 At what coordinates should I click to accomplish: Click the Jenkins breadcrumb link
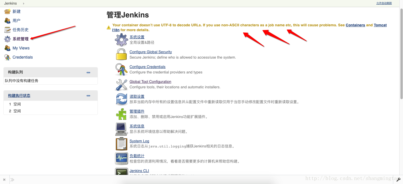point(10,3)
